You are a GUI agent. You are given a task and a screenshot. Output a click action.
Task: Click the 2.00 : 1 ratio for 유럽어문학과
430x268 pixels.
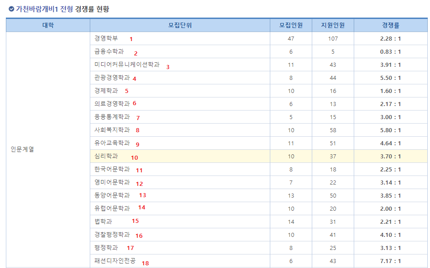click(390, 209)
